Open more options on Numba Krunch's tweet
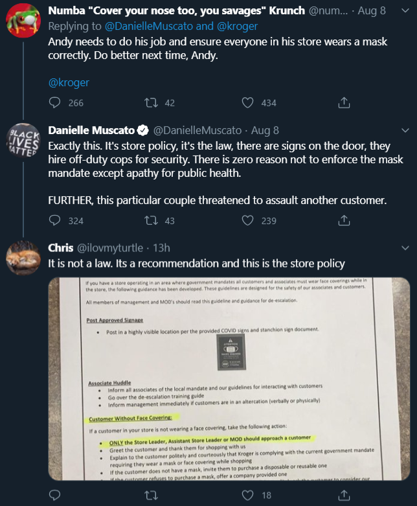The width and height of the screenshot is (417, 506). 405,10
